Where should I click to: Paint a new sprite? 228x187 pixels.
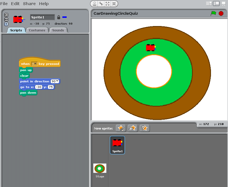(x=121, y=128)
